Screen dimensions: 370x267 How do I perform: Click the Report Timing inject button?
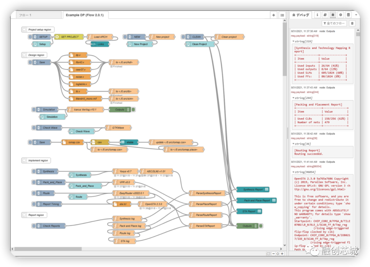[x=34, y=204]
